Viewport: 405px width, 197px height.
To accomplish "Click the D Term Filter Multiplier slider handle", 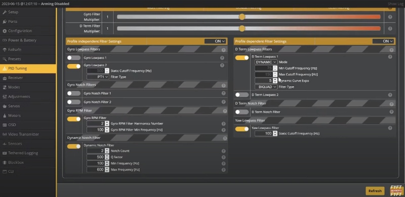I will click(x=242, y=29).
